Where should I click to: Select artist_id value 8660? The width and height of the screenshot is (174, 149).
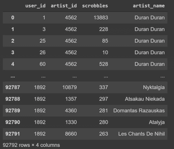(71, 134)
